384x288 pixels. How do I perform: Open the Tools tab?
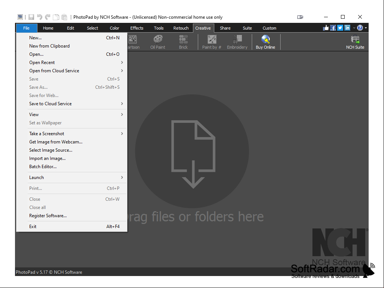click(x=159, y=28)
